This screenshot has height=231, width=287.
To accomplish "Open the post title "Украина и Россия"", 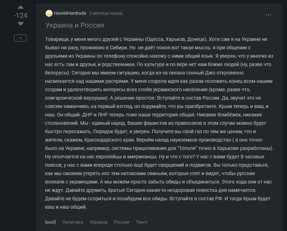I will (x=75, y=25).
